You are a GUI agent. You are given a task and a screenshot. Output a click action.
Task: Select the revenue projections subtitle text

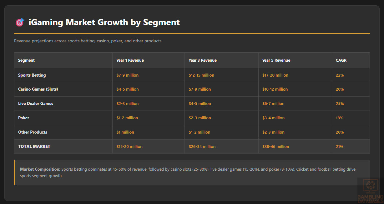(88, 41)
